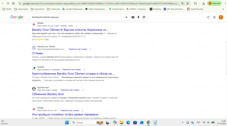Open Обменник Barskiy dvor result
The height and width of the screenshot is (126, 227).
(48, 94)
